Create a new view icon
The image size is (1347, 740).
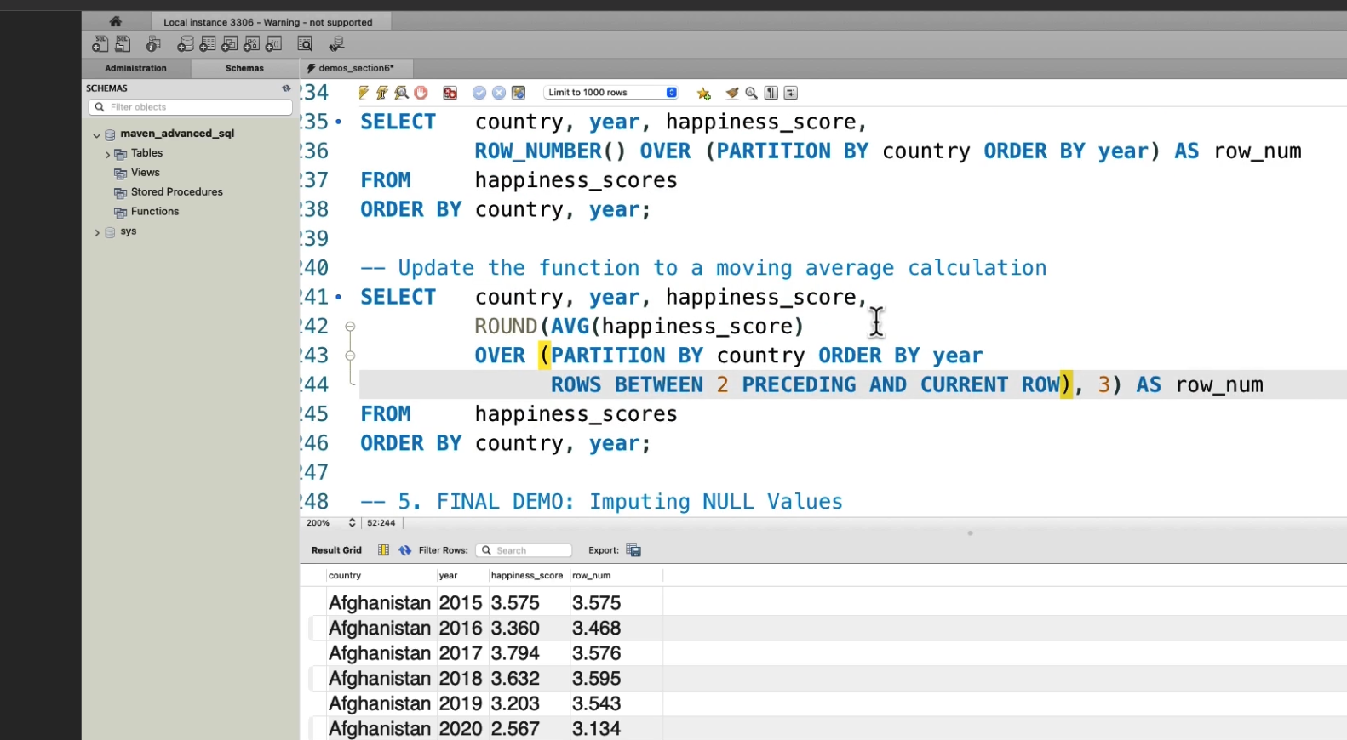click(x=229, y=44)
